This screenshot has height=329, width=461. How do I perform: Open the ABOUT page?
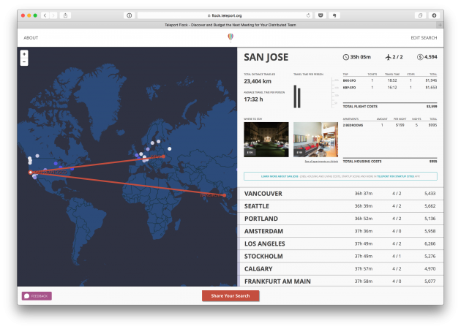[x=31, y=37]
